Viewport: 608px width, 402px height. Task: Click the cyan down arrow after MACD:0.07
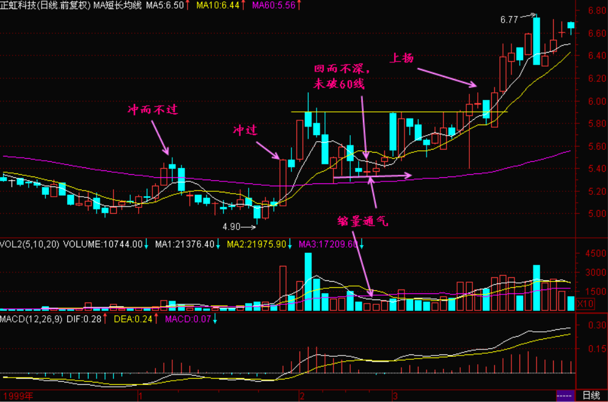coord(215,319)
